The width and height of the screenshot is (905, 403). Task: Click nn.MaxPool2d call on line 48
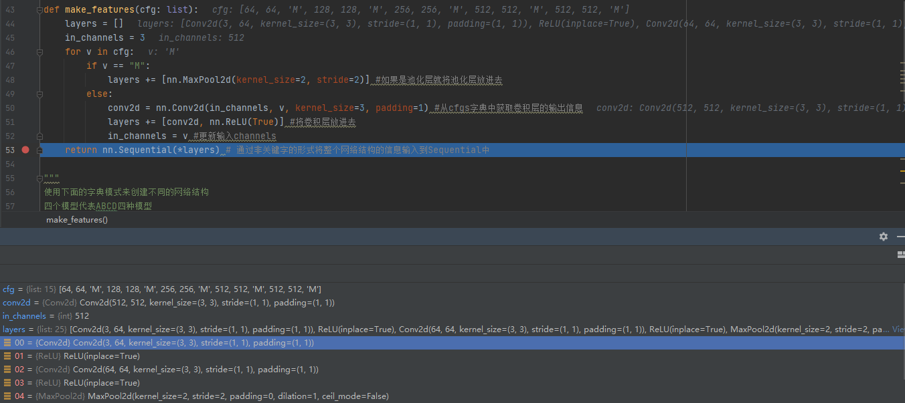pos(266,80)
